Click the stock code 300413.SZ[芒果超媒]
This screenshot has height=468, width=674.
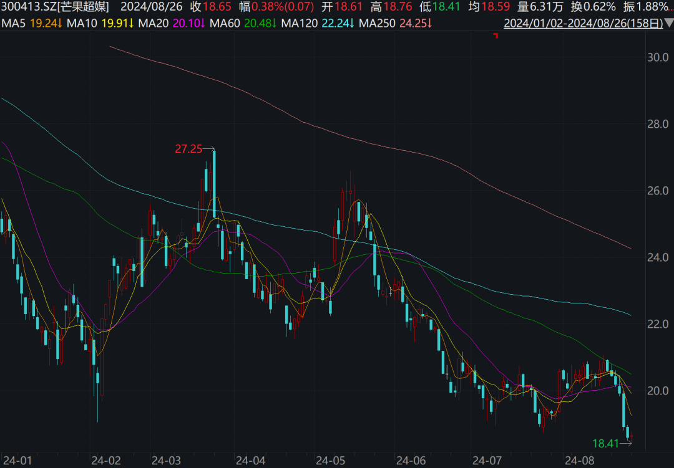[x=55, y=7]
